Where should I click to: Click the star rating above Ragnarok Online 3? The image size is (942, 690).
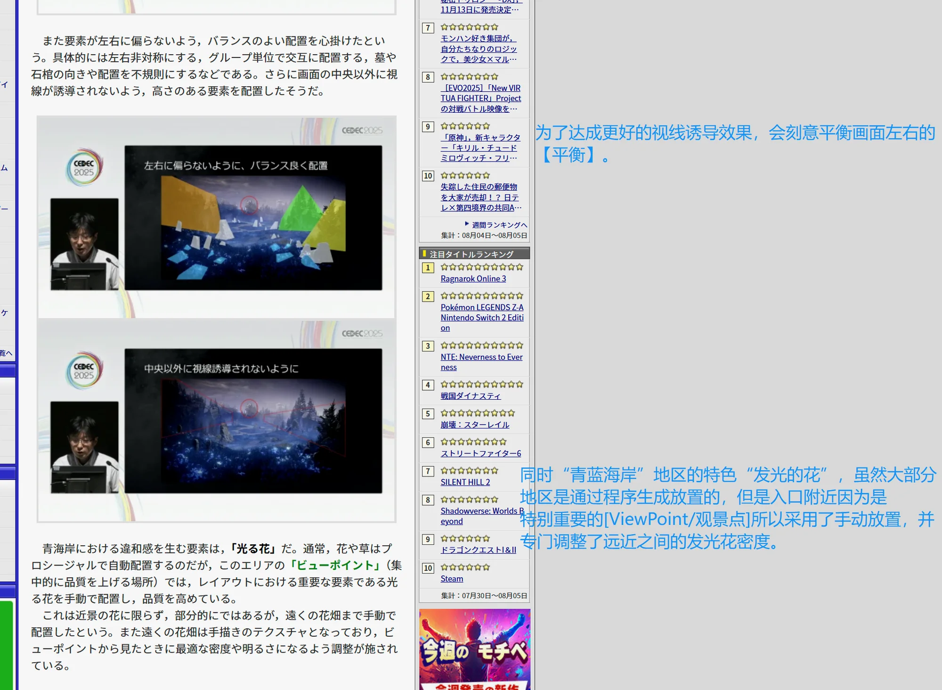pos(481,267)
